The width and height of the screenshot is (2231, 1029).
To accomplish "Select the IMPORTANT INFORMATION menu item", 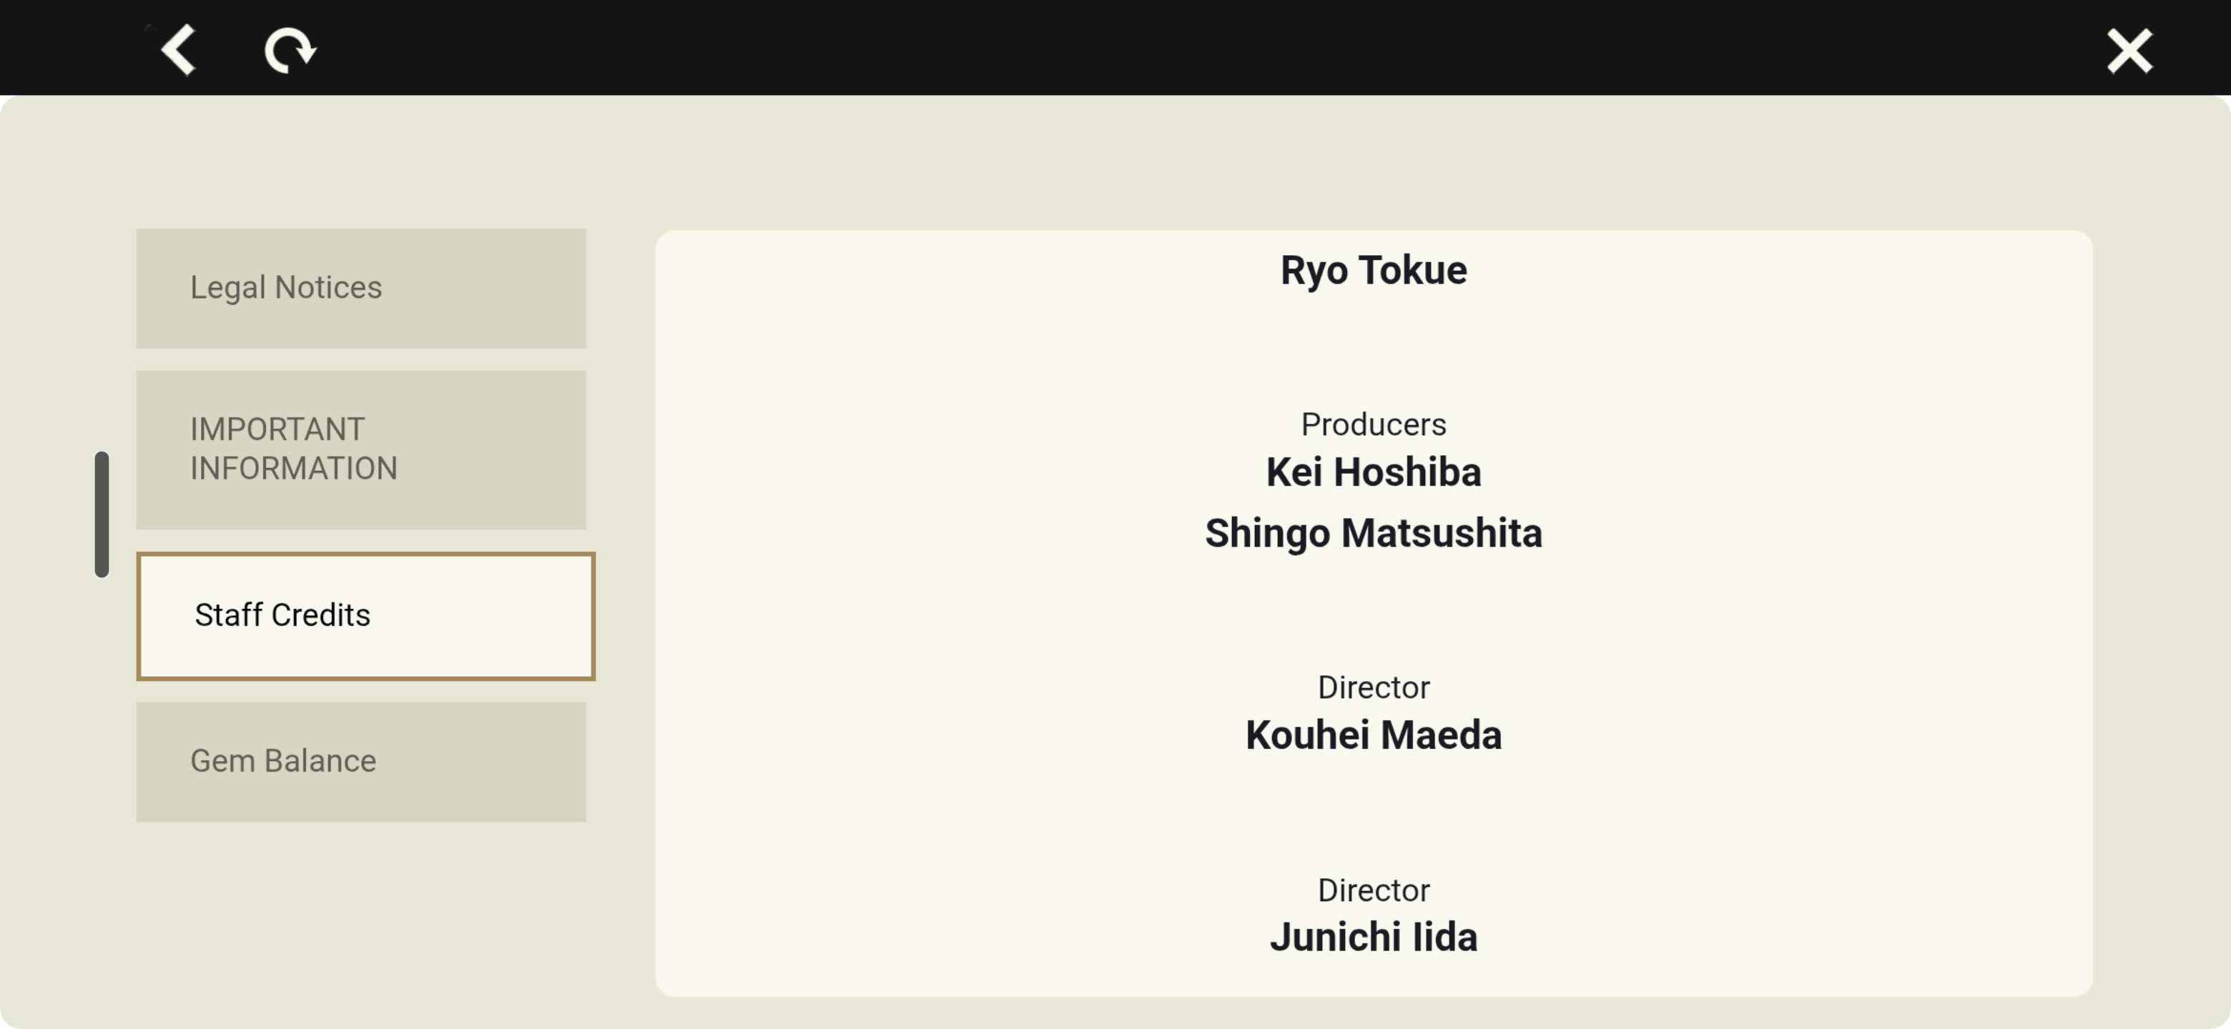I will [x=361, y=449].
